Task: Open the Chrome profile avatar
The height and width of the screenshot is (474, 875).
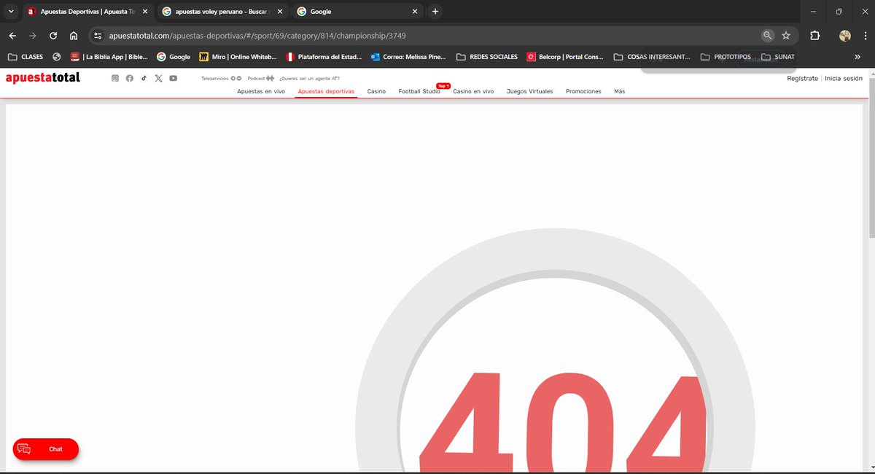Action: (845, 36)
